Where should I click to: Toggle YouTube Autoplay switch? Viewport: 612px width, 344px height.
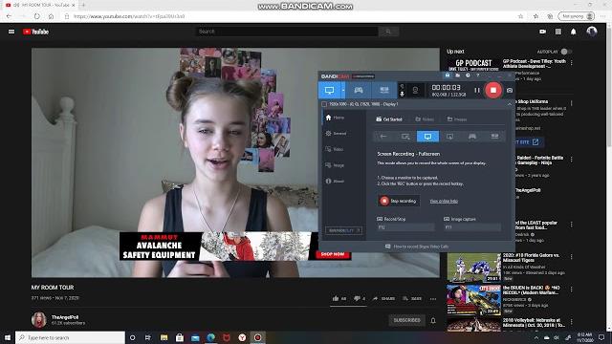coord(565,52)
